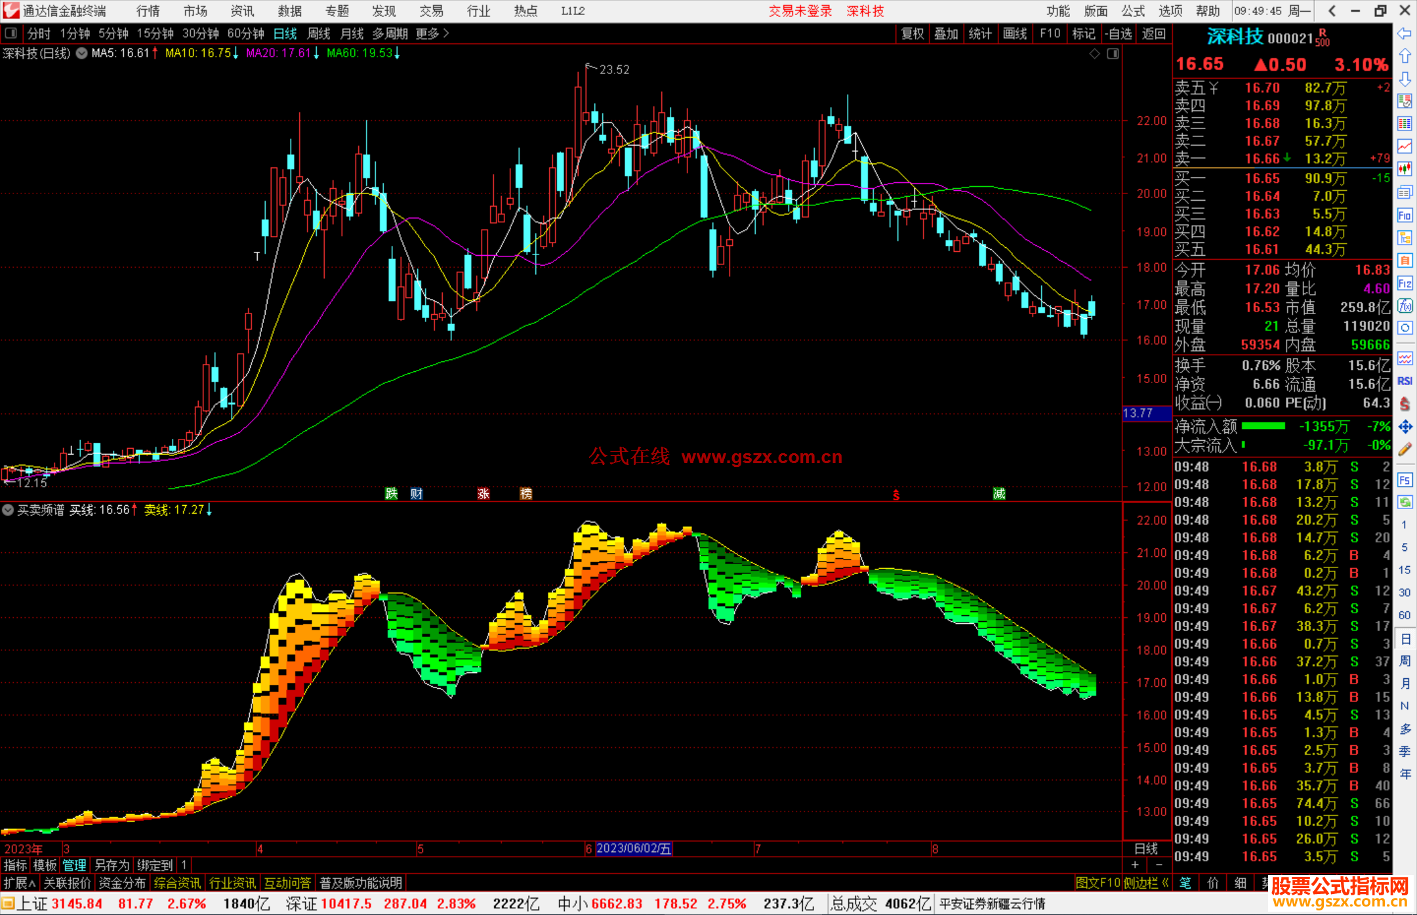Screen dimensions: 1417x915
Task: Click the left arrow back icon in sidebar
Action: pyautogui.click(x=1405, y=33)
